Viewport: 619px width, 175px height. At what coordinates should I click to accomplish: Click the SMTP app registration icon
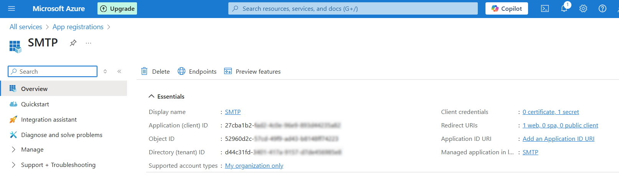pos(15,46)
